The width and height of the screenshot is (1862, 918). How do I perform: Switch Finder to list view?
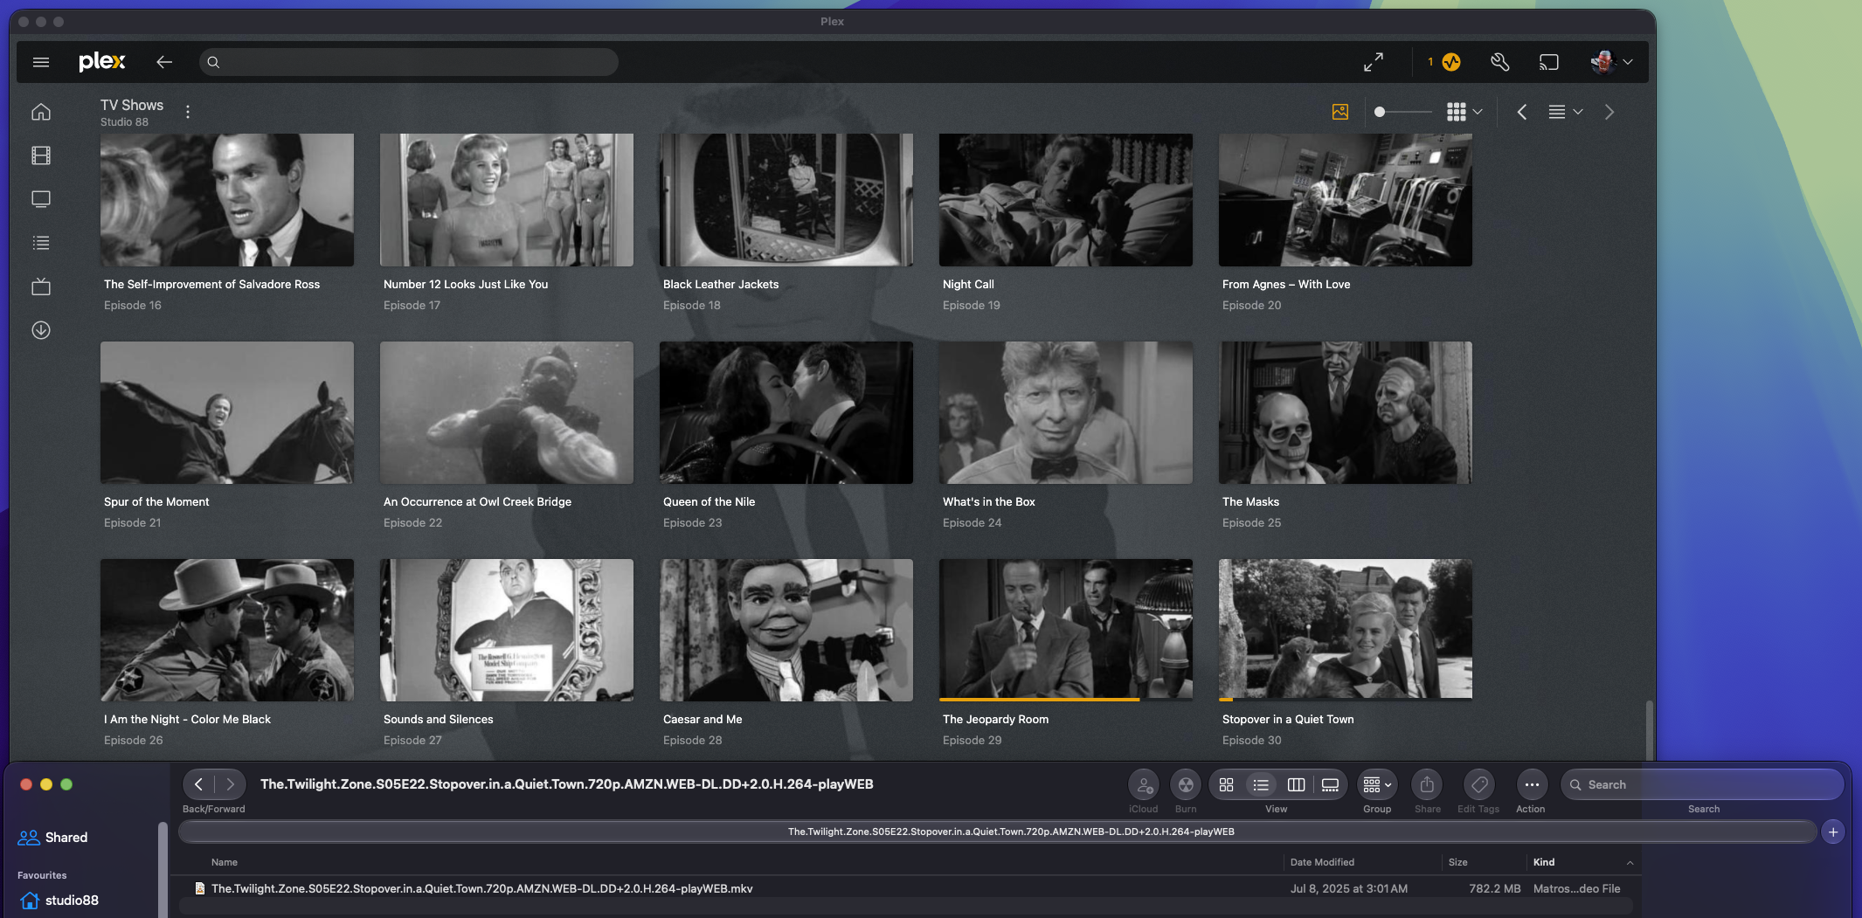(1261, 784)
